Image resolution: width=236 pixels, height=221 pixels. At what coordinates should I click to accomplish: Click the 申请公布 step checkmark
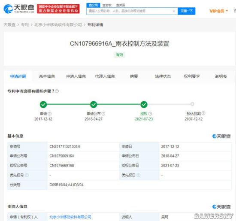tap(94, 104)
